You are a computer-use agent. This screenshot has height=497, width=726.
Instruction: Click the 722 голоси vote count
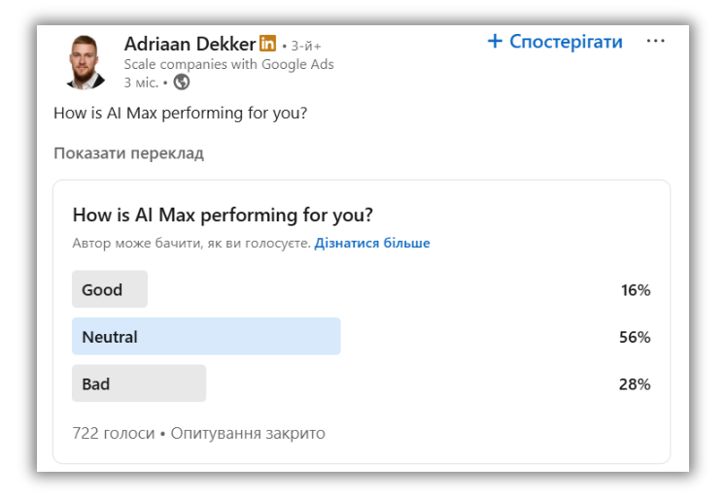click(113, 433)
